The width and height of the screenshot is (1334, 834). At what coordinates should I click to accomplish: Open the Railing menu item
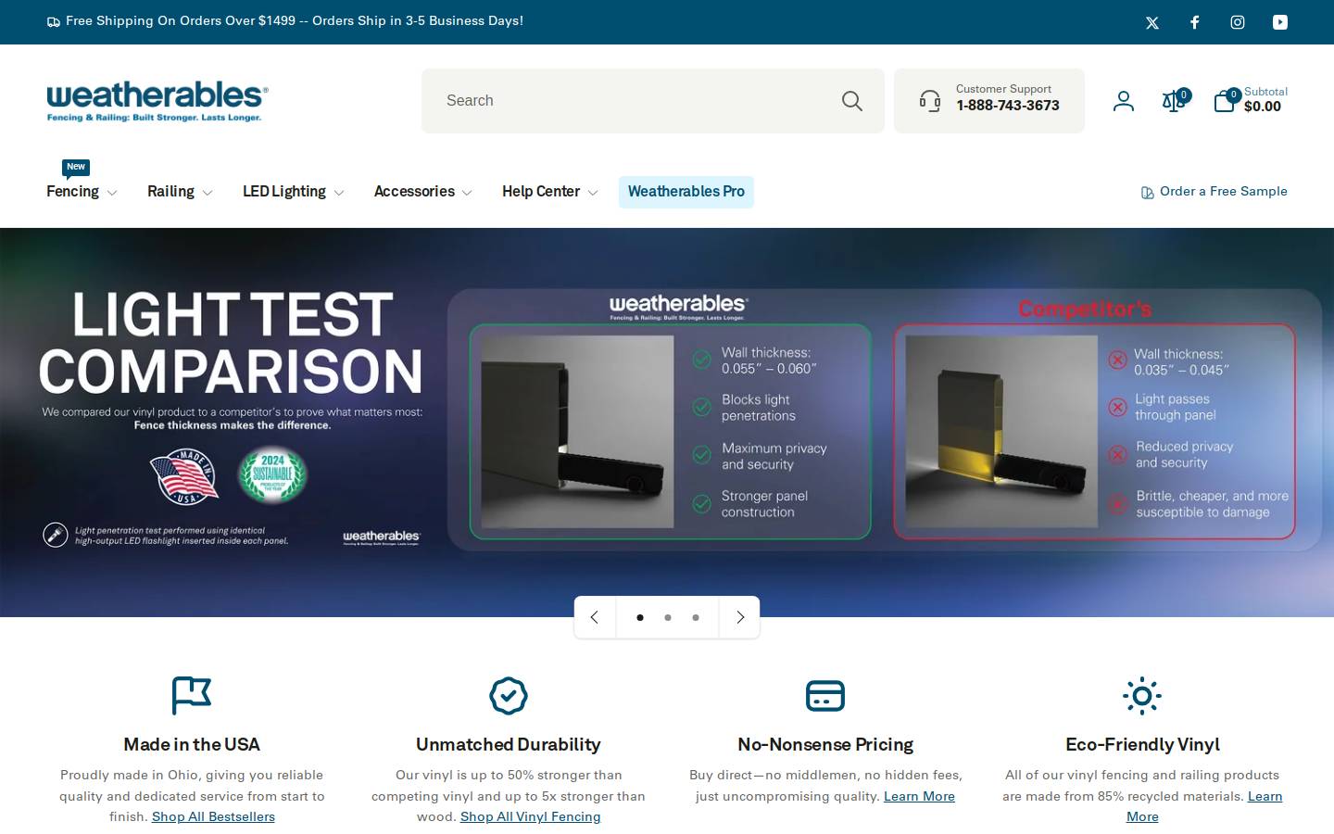[x=170, y=192]
